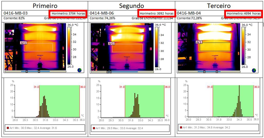Click the temperature color scale in Segundo image
This screenshot has width=264, height=138.
click(x=157, y=46)
